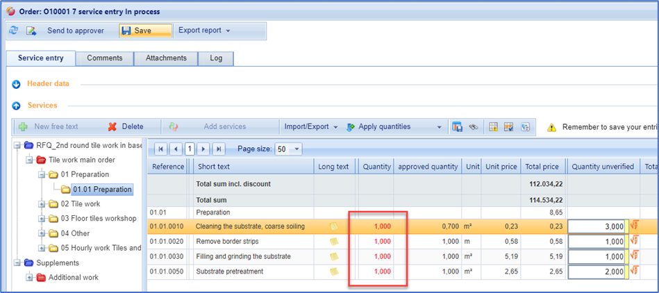Screen dimensions: 659x293
Task: Open the Export report dropdown
Action: coord(204,31)
